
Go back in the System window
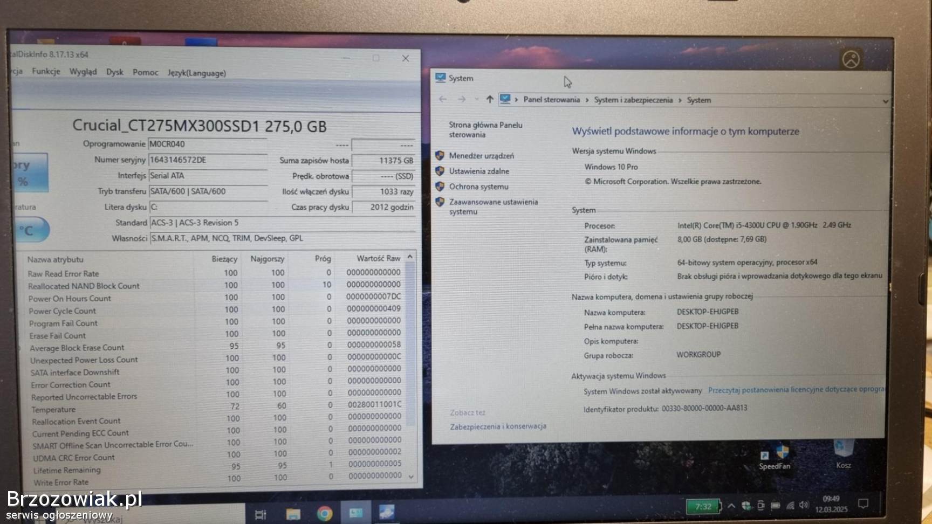tap(443, 99)
